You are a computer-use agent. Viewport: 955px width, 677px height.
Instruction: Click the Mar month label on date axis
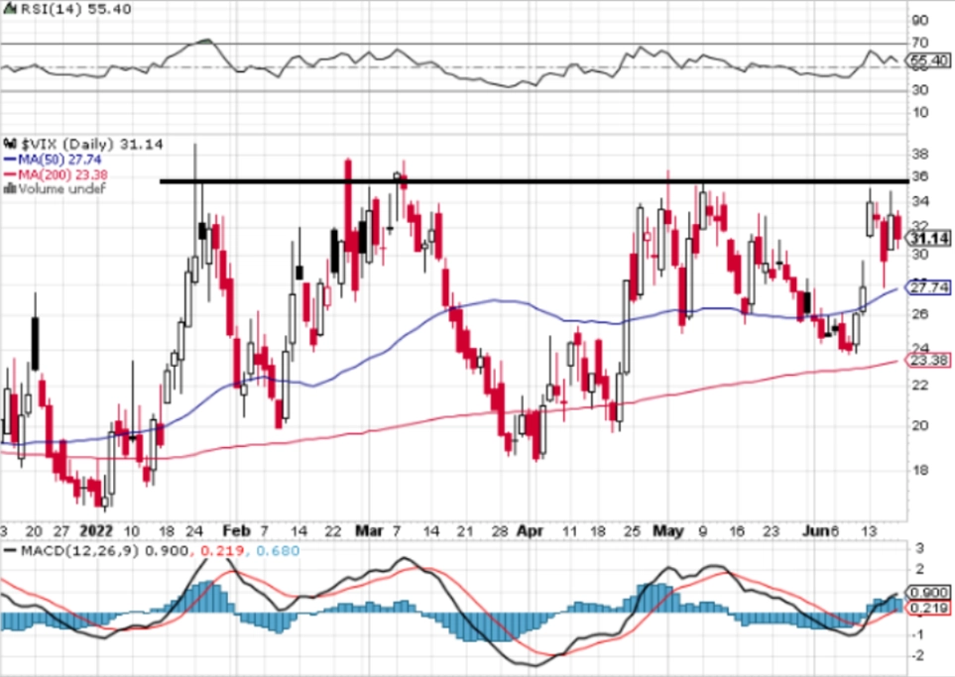click(369, 531)
